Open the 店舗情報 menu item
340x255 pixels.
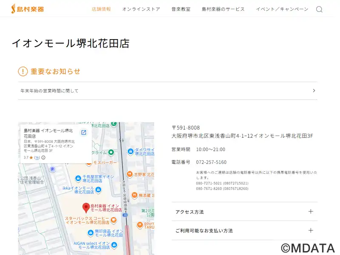point(101,9)
